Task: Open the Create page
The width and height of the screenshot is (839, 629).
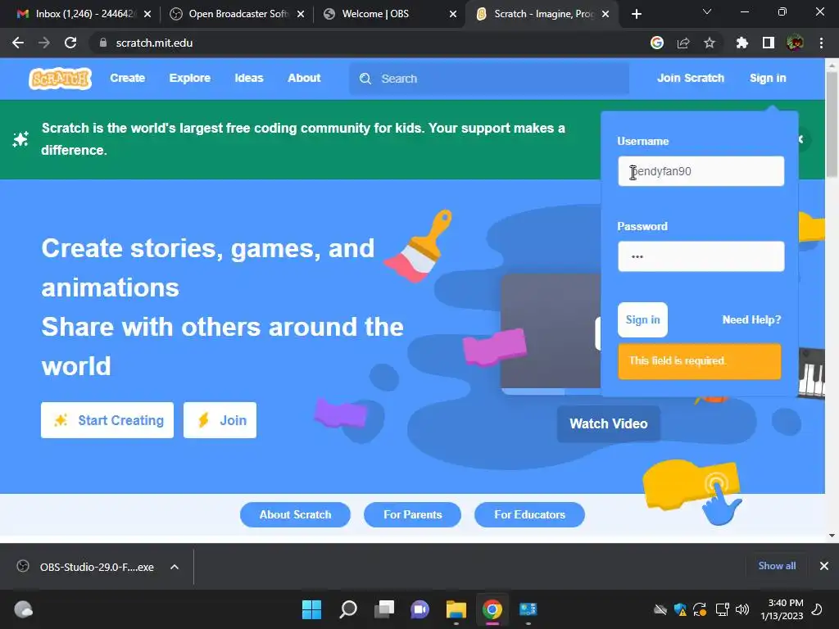Action: [127, 78]
